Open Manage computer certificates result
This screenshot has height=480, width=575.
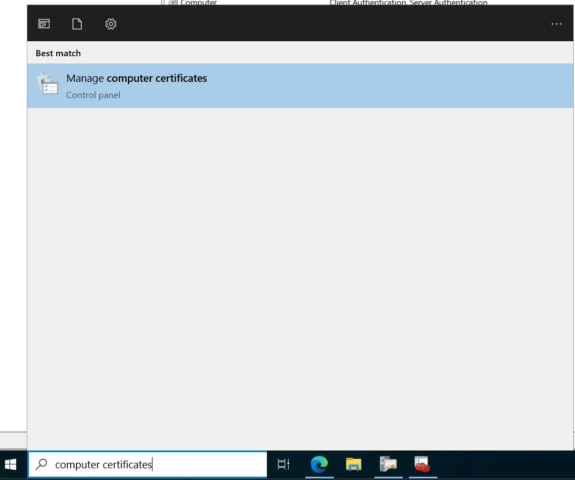coord(137,79)
